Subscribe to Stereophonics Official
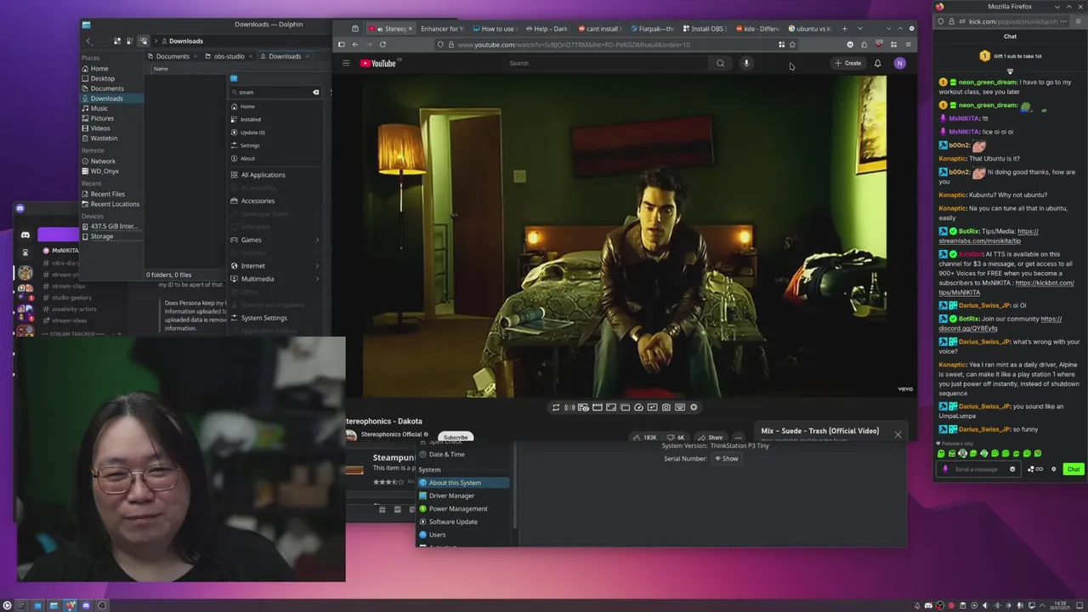 (x=455, y=437)
